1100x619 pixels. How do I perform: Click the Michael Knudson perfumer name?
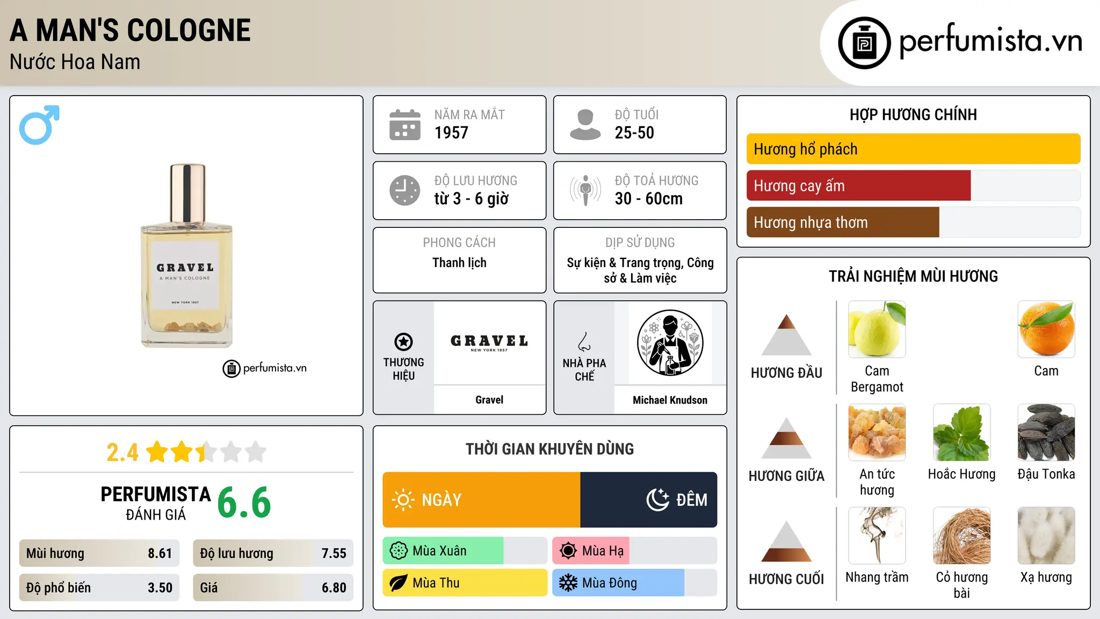click(670, 400)
